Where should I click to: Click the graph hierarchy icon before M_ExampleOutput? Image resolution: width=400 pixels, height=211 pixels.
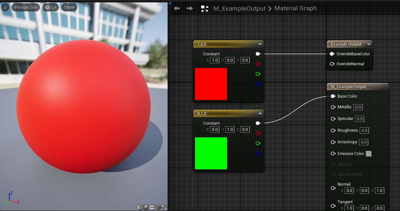pos(205,9)
